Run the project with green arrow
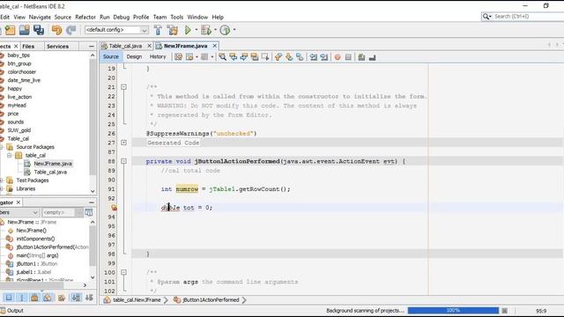The image size is (564, 317). 188,30
